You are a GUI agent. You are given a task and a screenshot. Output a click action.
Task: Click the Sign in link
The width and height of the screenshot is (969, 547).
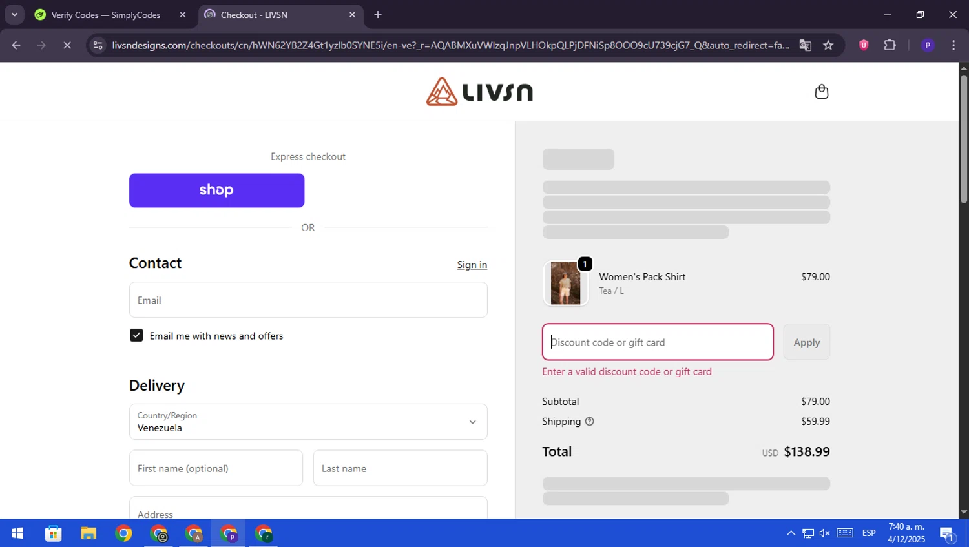point(472,265)
